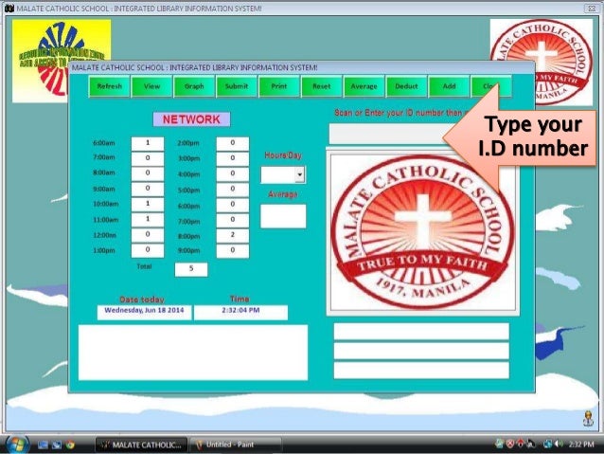
Task: Click the Reset button
Action: 322,86
